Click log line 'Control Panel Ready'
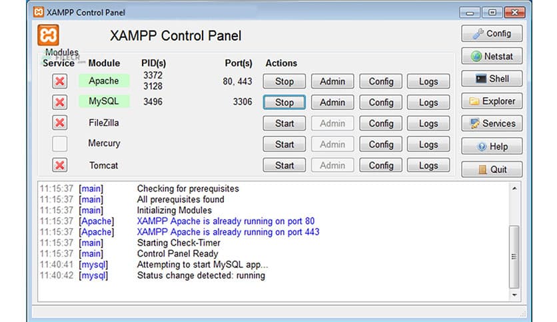Viewport: 557px width, 322px height. pos(178,253)
